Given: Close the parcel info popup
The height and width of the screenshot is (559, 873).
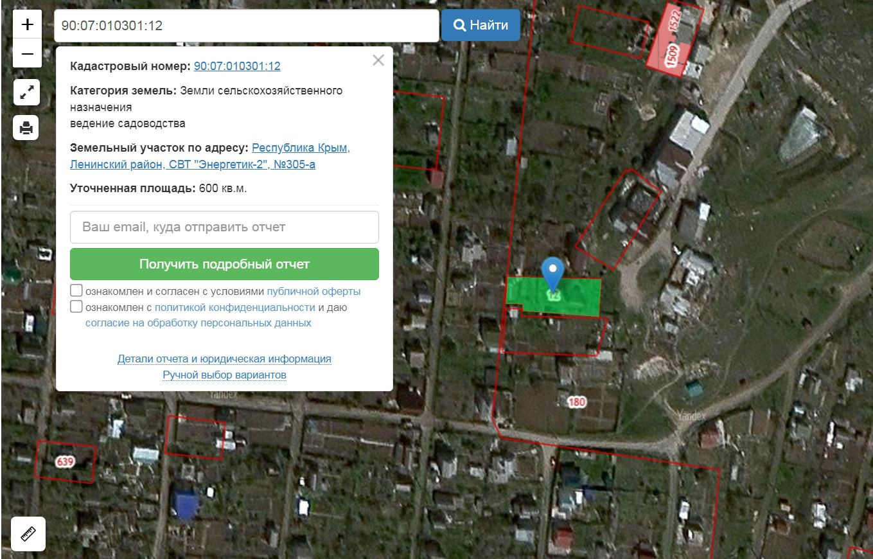Looking at the screenshot, I should coord(378,60).
